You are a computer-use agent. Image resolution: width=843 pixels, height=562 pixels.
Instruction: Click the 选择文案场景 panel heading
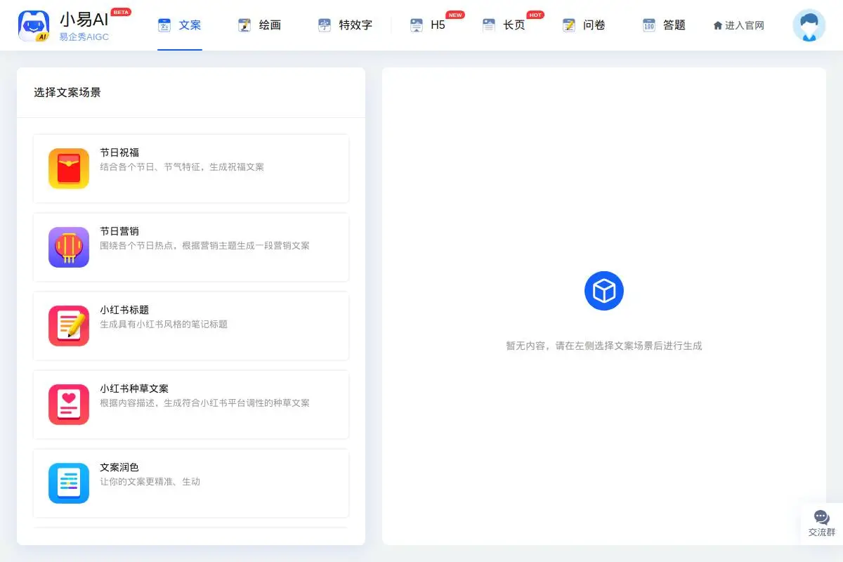[x=67, y=92]
